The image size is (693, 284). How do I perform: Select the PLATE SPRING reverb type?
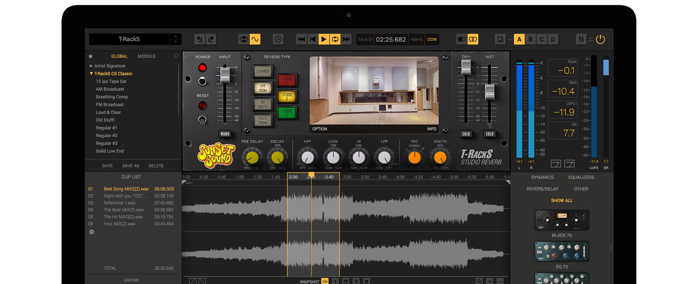[x=263, y=121]
